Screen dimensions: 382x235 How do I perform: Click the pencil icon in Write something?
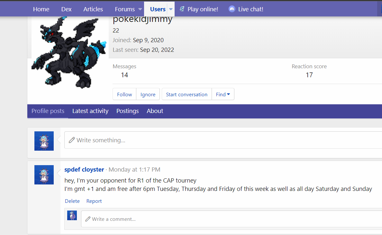point(72,140)
